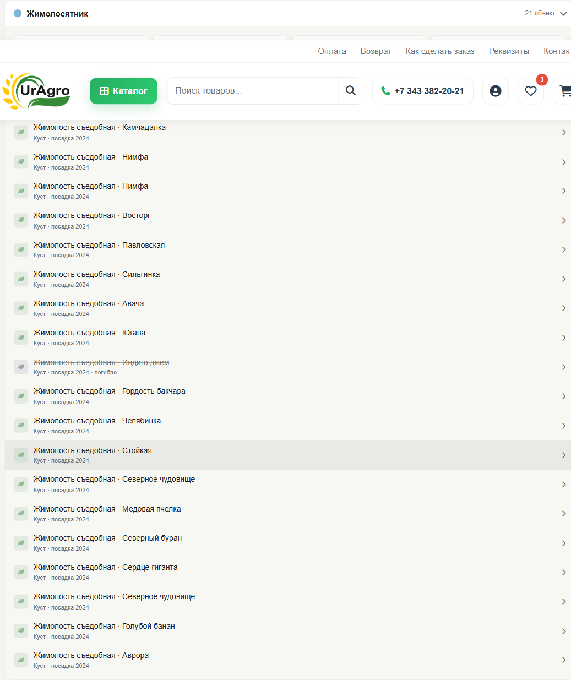Select the highlighted Стойкая list item
The height and width of the screenshot is (680, 571).
288,455
